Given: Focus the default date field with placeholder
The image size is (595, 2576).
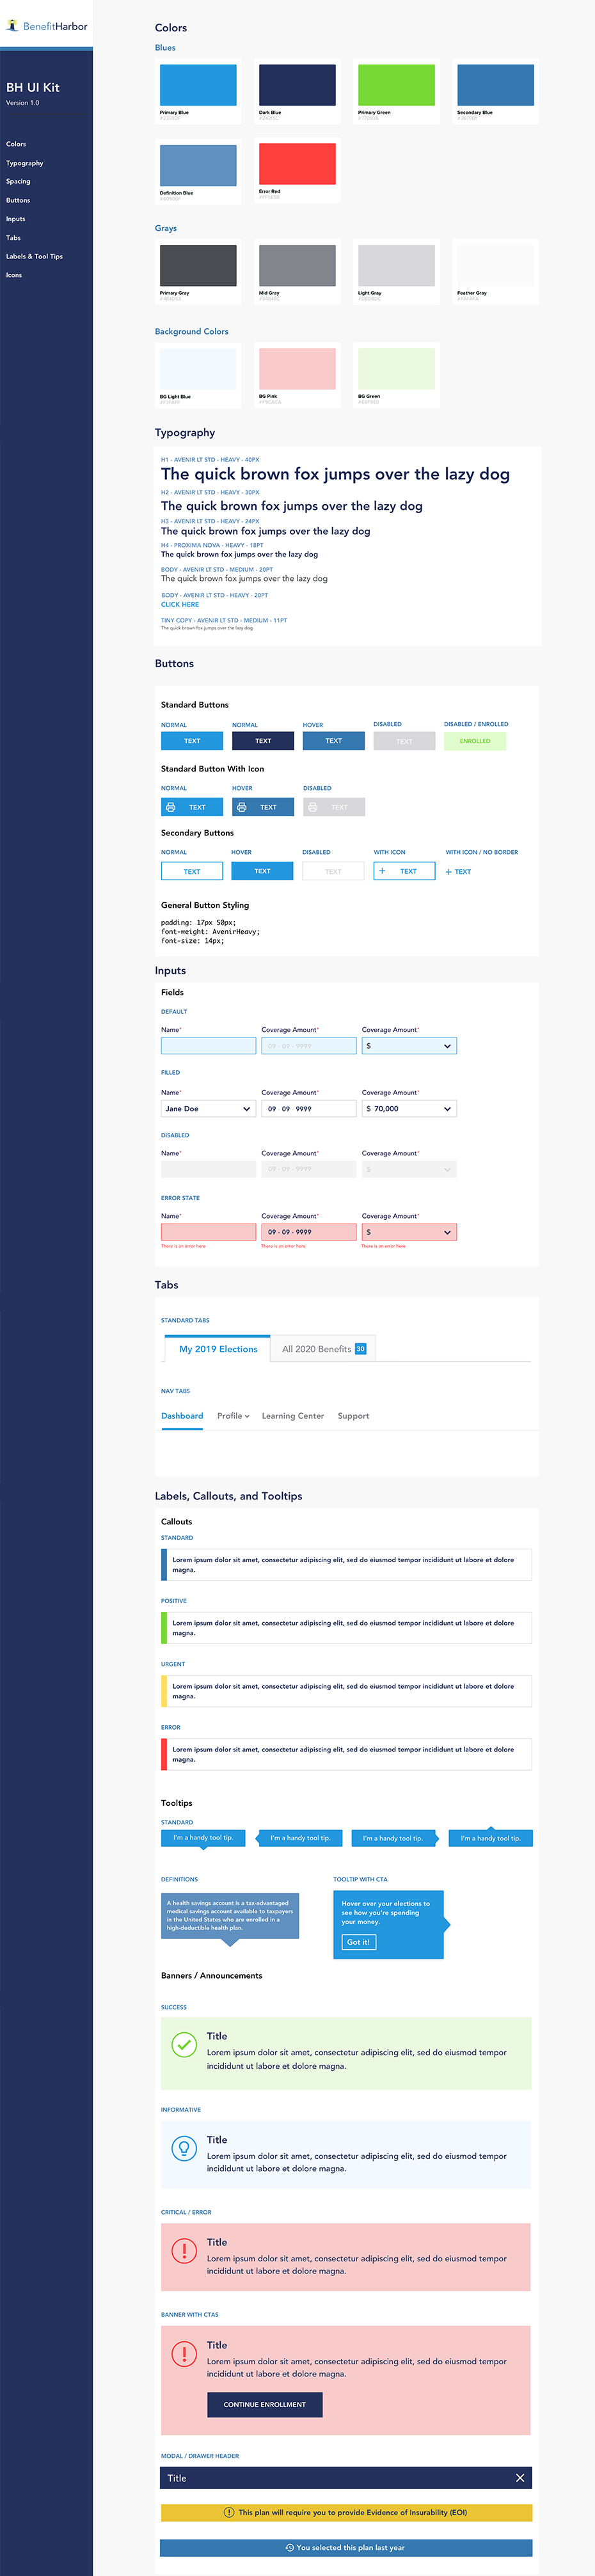Looking at the screenshot, I should 309,1046.
